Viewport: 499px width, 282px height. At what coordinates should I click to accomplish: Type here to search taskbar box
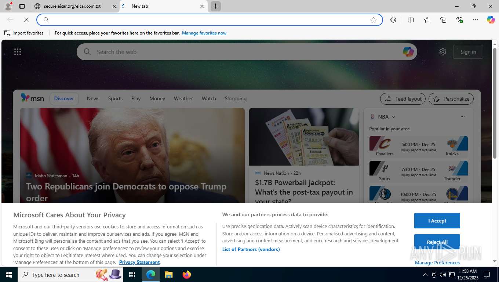[70, 275]
